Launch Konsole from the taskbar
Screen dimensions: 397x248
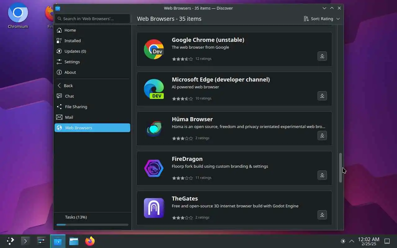(25, 241)
